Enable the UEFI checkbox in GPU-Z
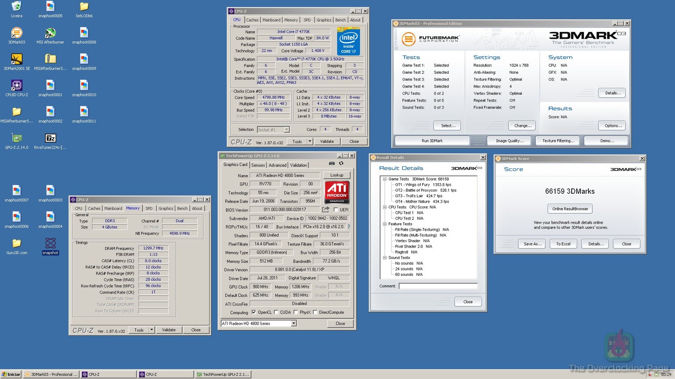Image resolution: width=675 pixels, height=379 pixels. (336, 210)
